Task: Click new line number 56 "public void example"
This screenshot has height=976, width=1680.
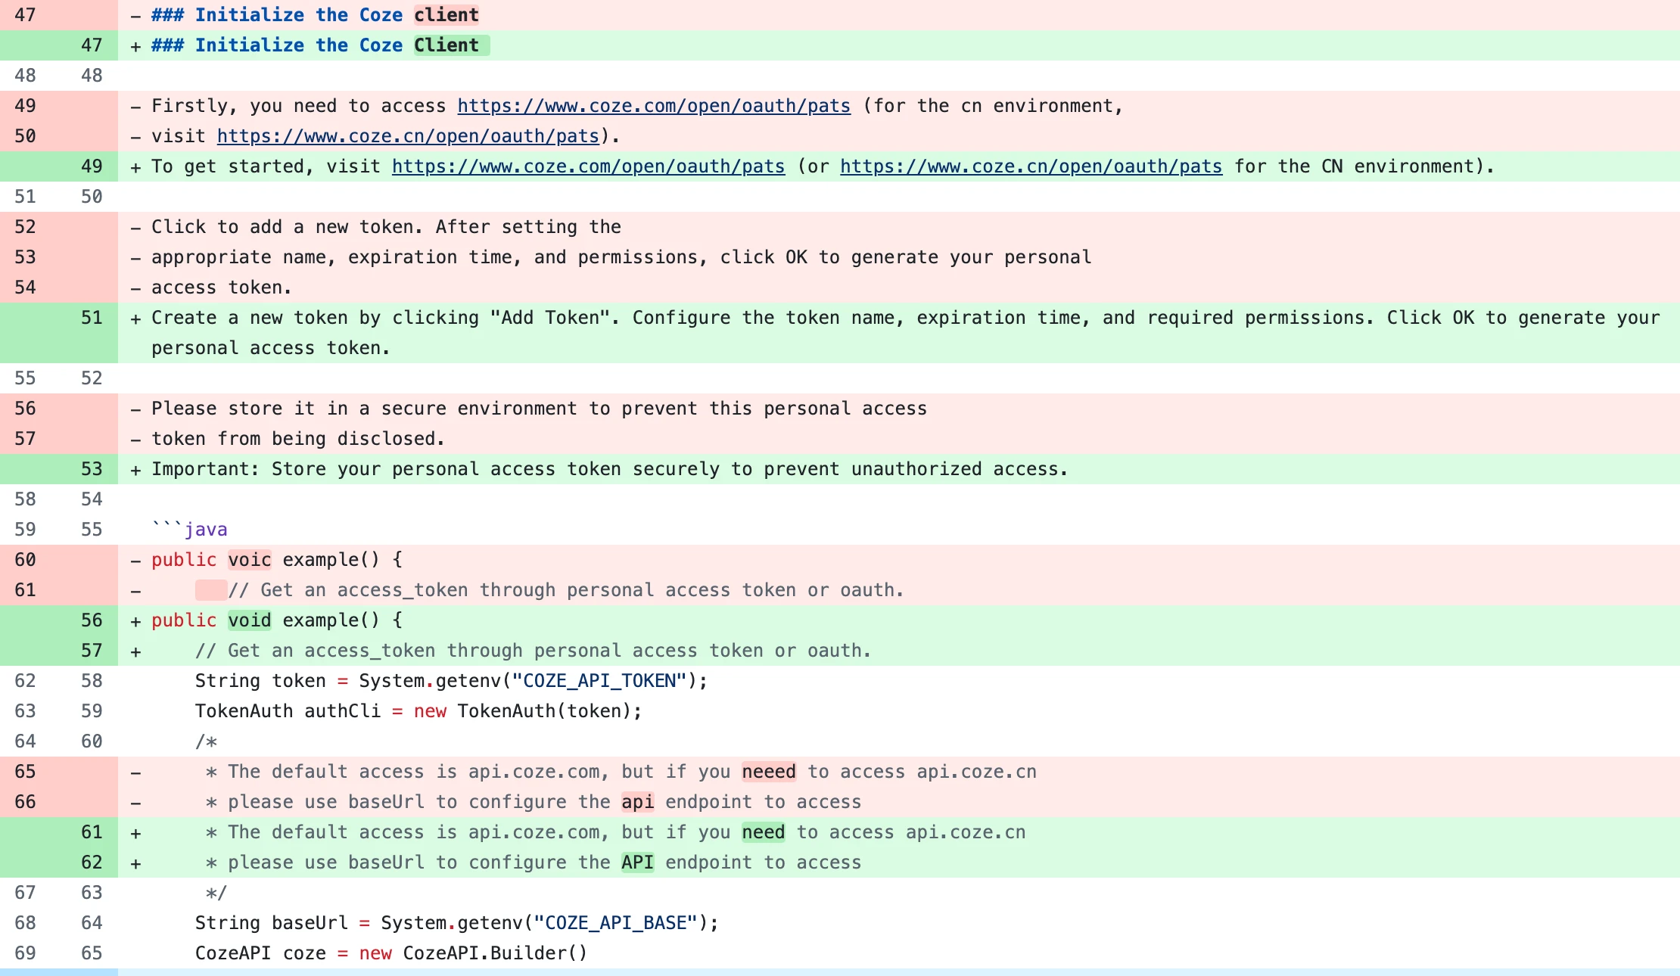Action: tap(92, 620)
